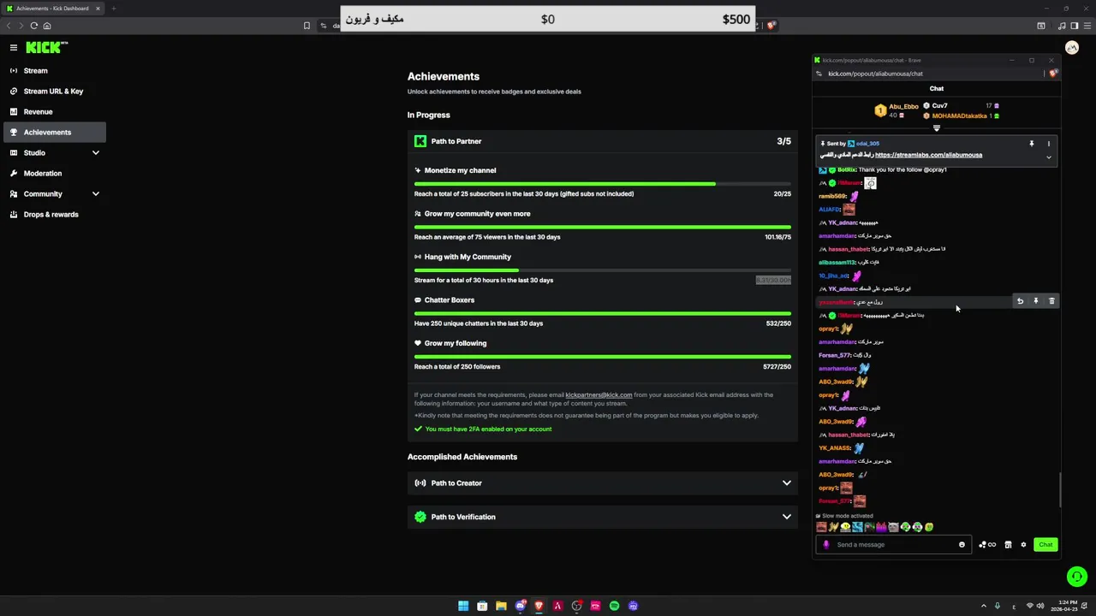Click the kickpartners@kick.com email link
This screenshot has width=1096, height=616.
point(599,395)
